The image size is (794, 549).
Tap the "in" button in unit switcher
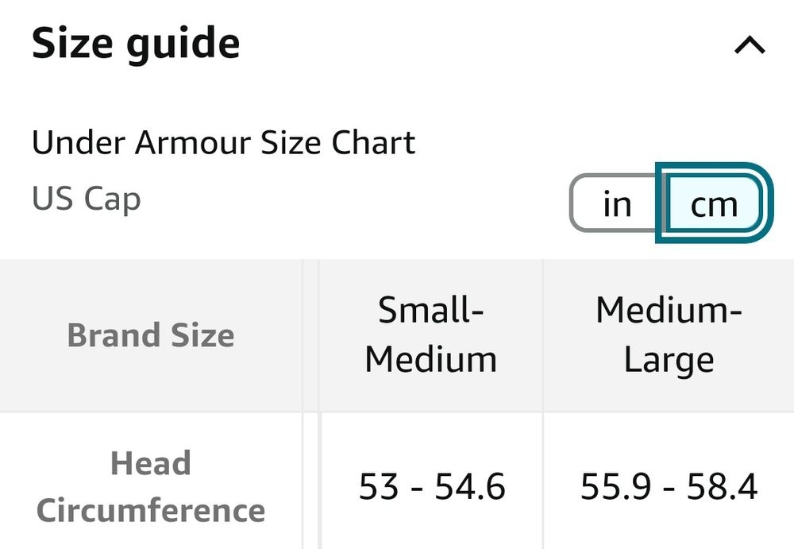coord(616,205)
